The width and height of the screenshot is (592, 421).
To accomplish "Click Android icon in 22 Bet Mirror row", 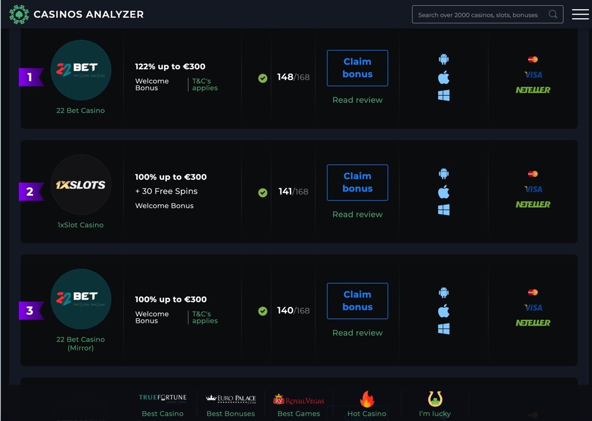I will point(444,292).
